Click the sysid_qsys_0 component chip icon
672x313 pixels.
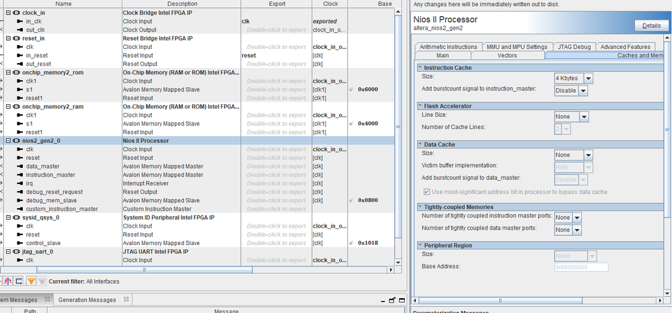pos(16,218)
